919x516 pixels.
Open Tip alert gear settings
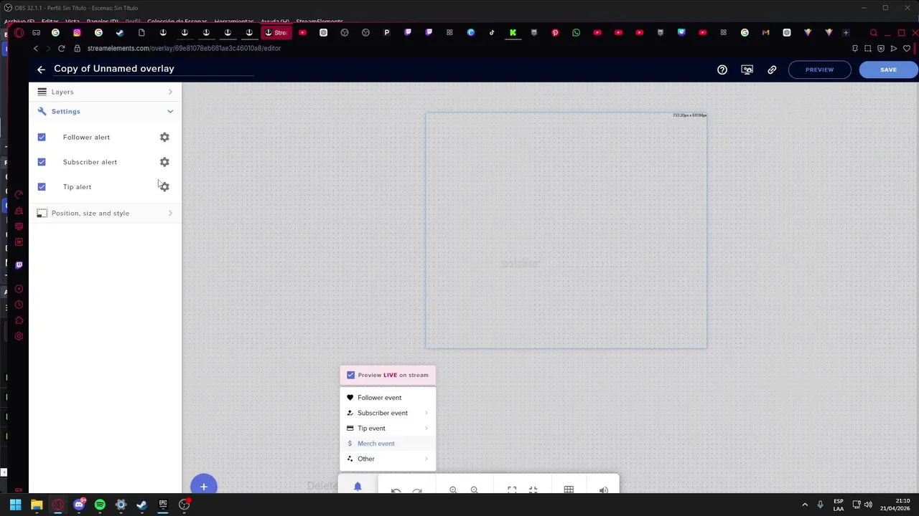coord(164,187)
